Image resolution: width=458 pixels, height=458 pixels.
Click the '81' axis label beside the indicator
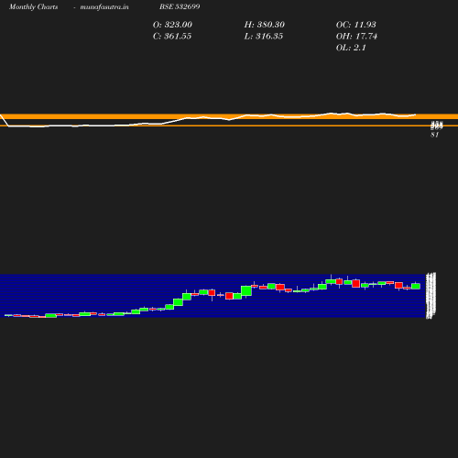[435, 135]
